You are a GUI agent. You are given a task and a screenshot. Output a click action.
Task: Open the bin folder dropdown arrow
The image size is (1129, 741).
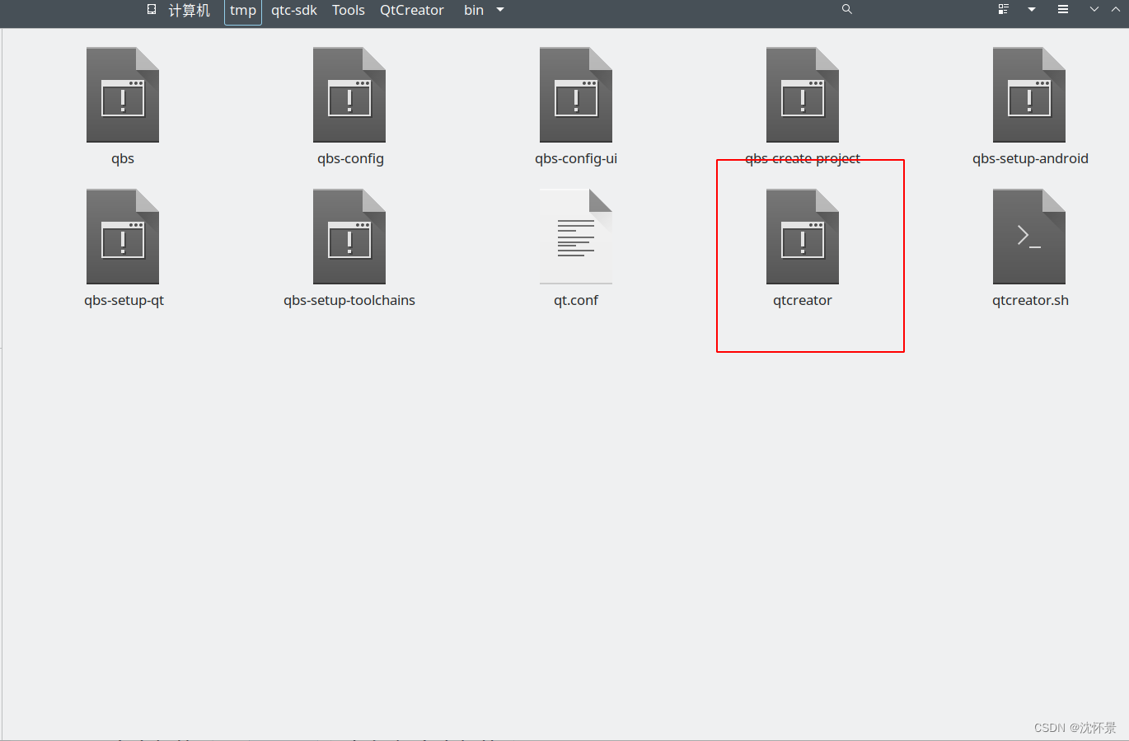(500, 10)
